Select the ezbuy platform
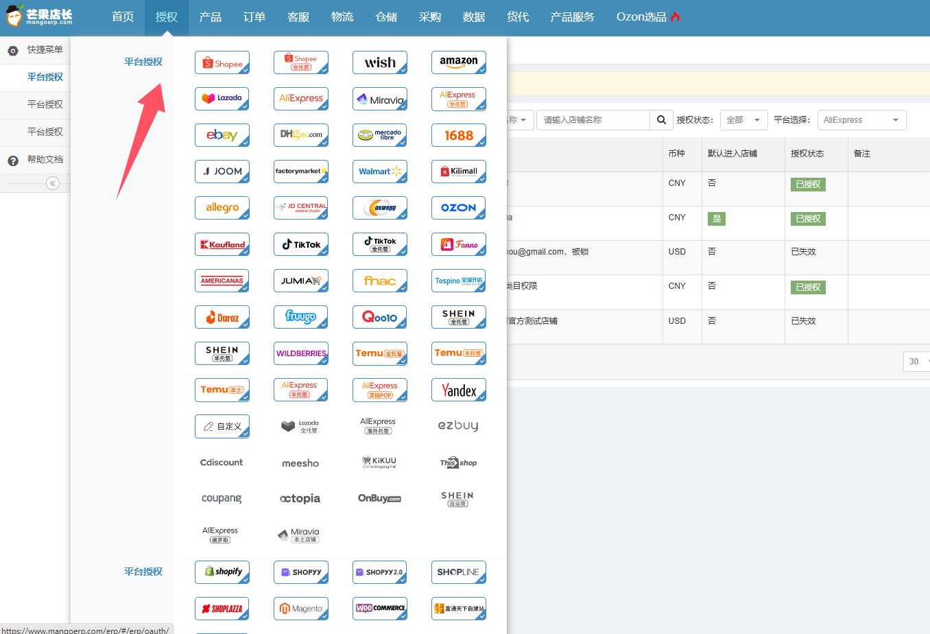Screen dimensions: 930x634 [x=459, y=425]
